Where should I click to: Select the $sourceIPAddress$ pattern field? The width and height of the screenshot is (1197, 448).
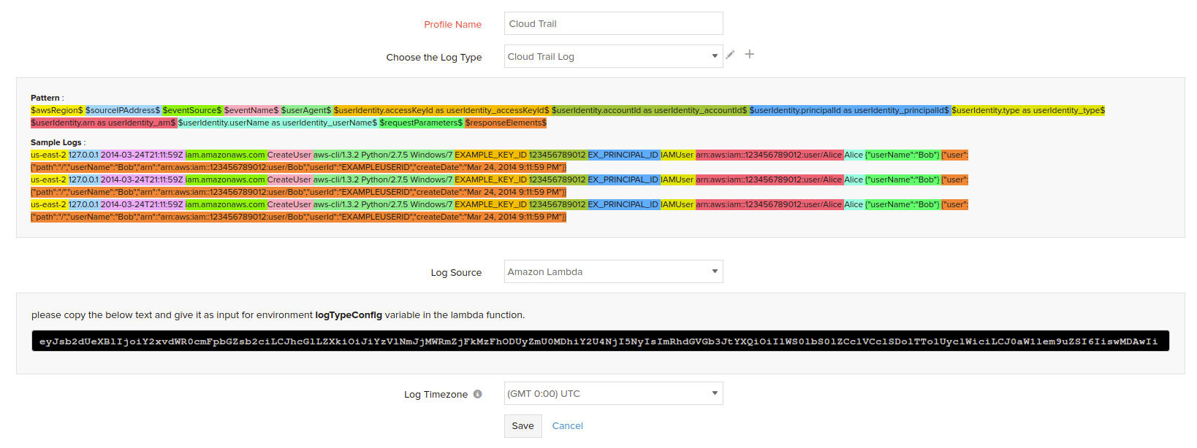[123, 110]
